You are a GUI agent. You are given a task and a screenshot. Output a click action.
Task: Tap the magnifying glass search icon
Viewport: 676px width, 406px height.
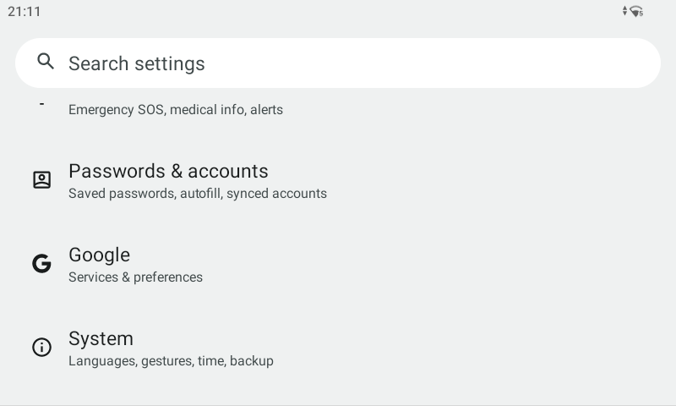[x=46, y=62]
